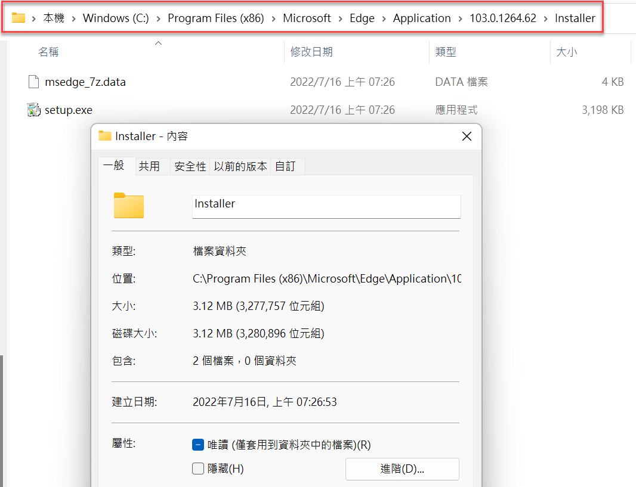Go to 103.0.1264.62 folder in the breadcrumb
636x487 pixels.
503,18
